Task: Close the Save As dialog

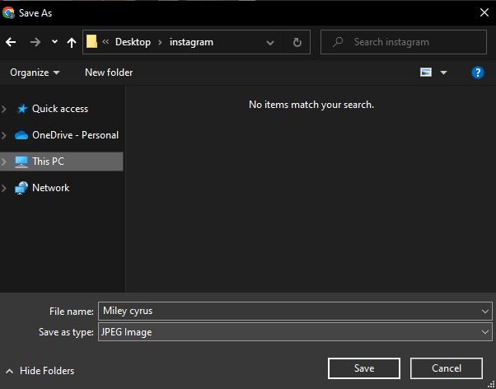Action: click(x=484, y=12)
